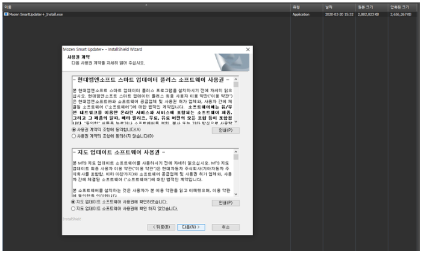424x254 pixels.
Task: Select the Mozen SmartUpdater+_Install.exe file row
Action: point(211,14)
